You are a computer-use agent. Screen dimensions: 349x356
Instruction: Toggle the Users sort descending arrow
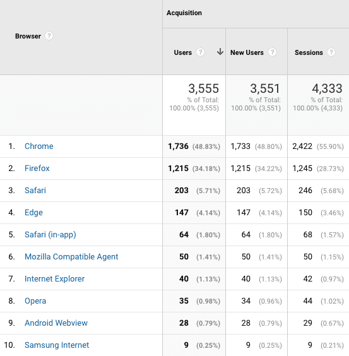220,52
